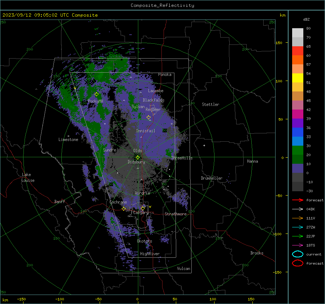
Task: Select the 60-57 dBZ orange swatch
Action: 298,60
